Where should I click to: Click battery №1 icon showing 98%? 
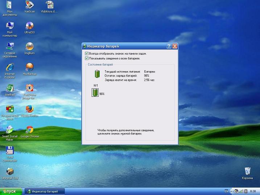click(x=95, y=93)
